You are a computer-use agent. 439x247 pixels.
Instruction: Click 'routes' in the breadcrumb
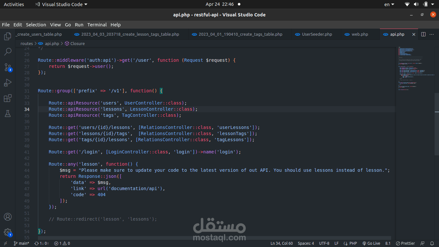pos(27,43)
